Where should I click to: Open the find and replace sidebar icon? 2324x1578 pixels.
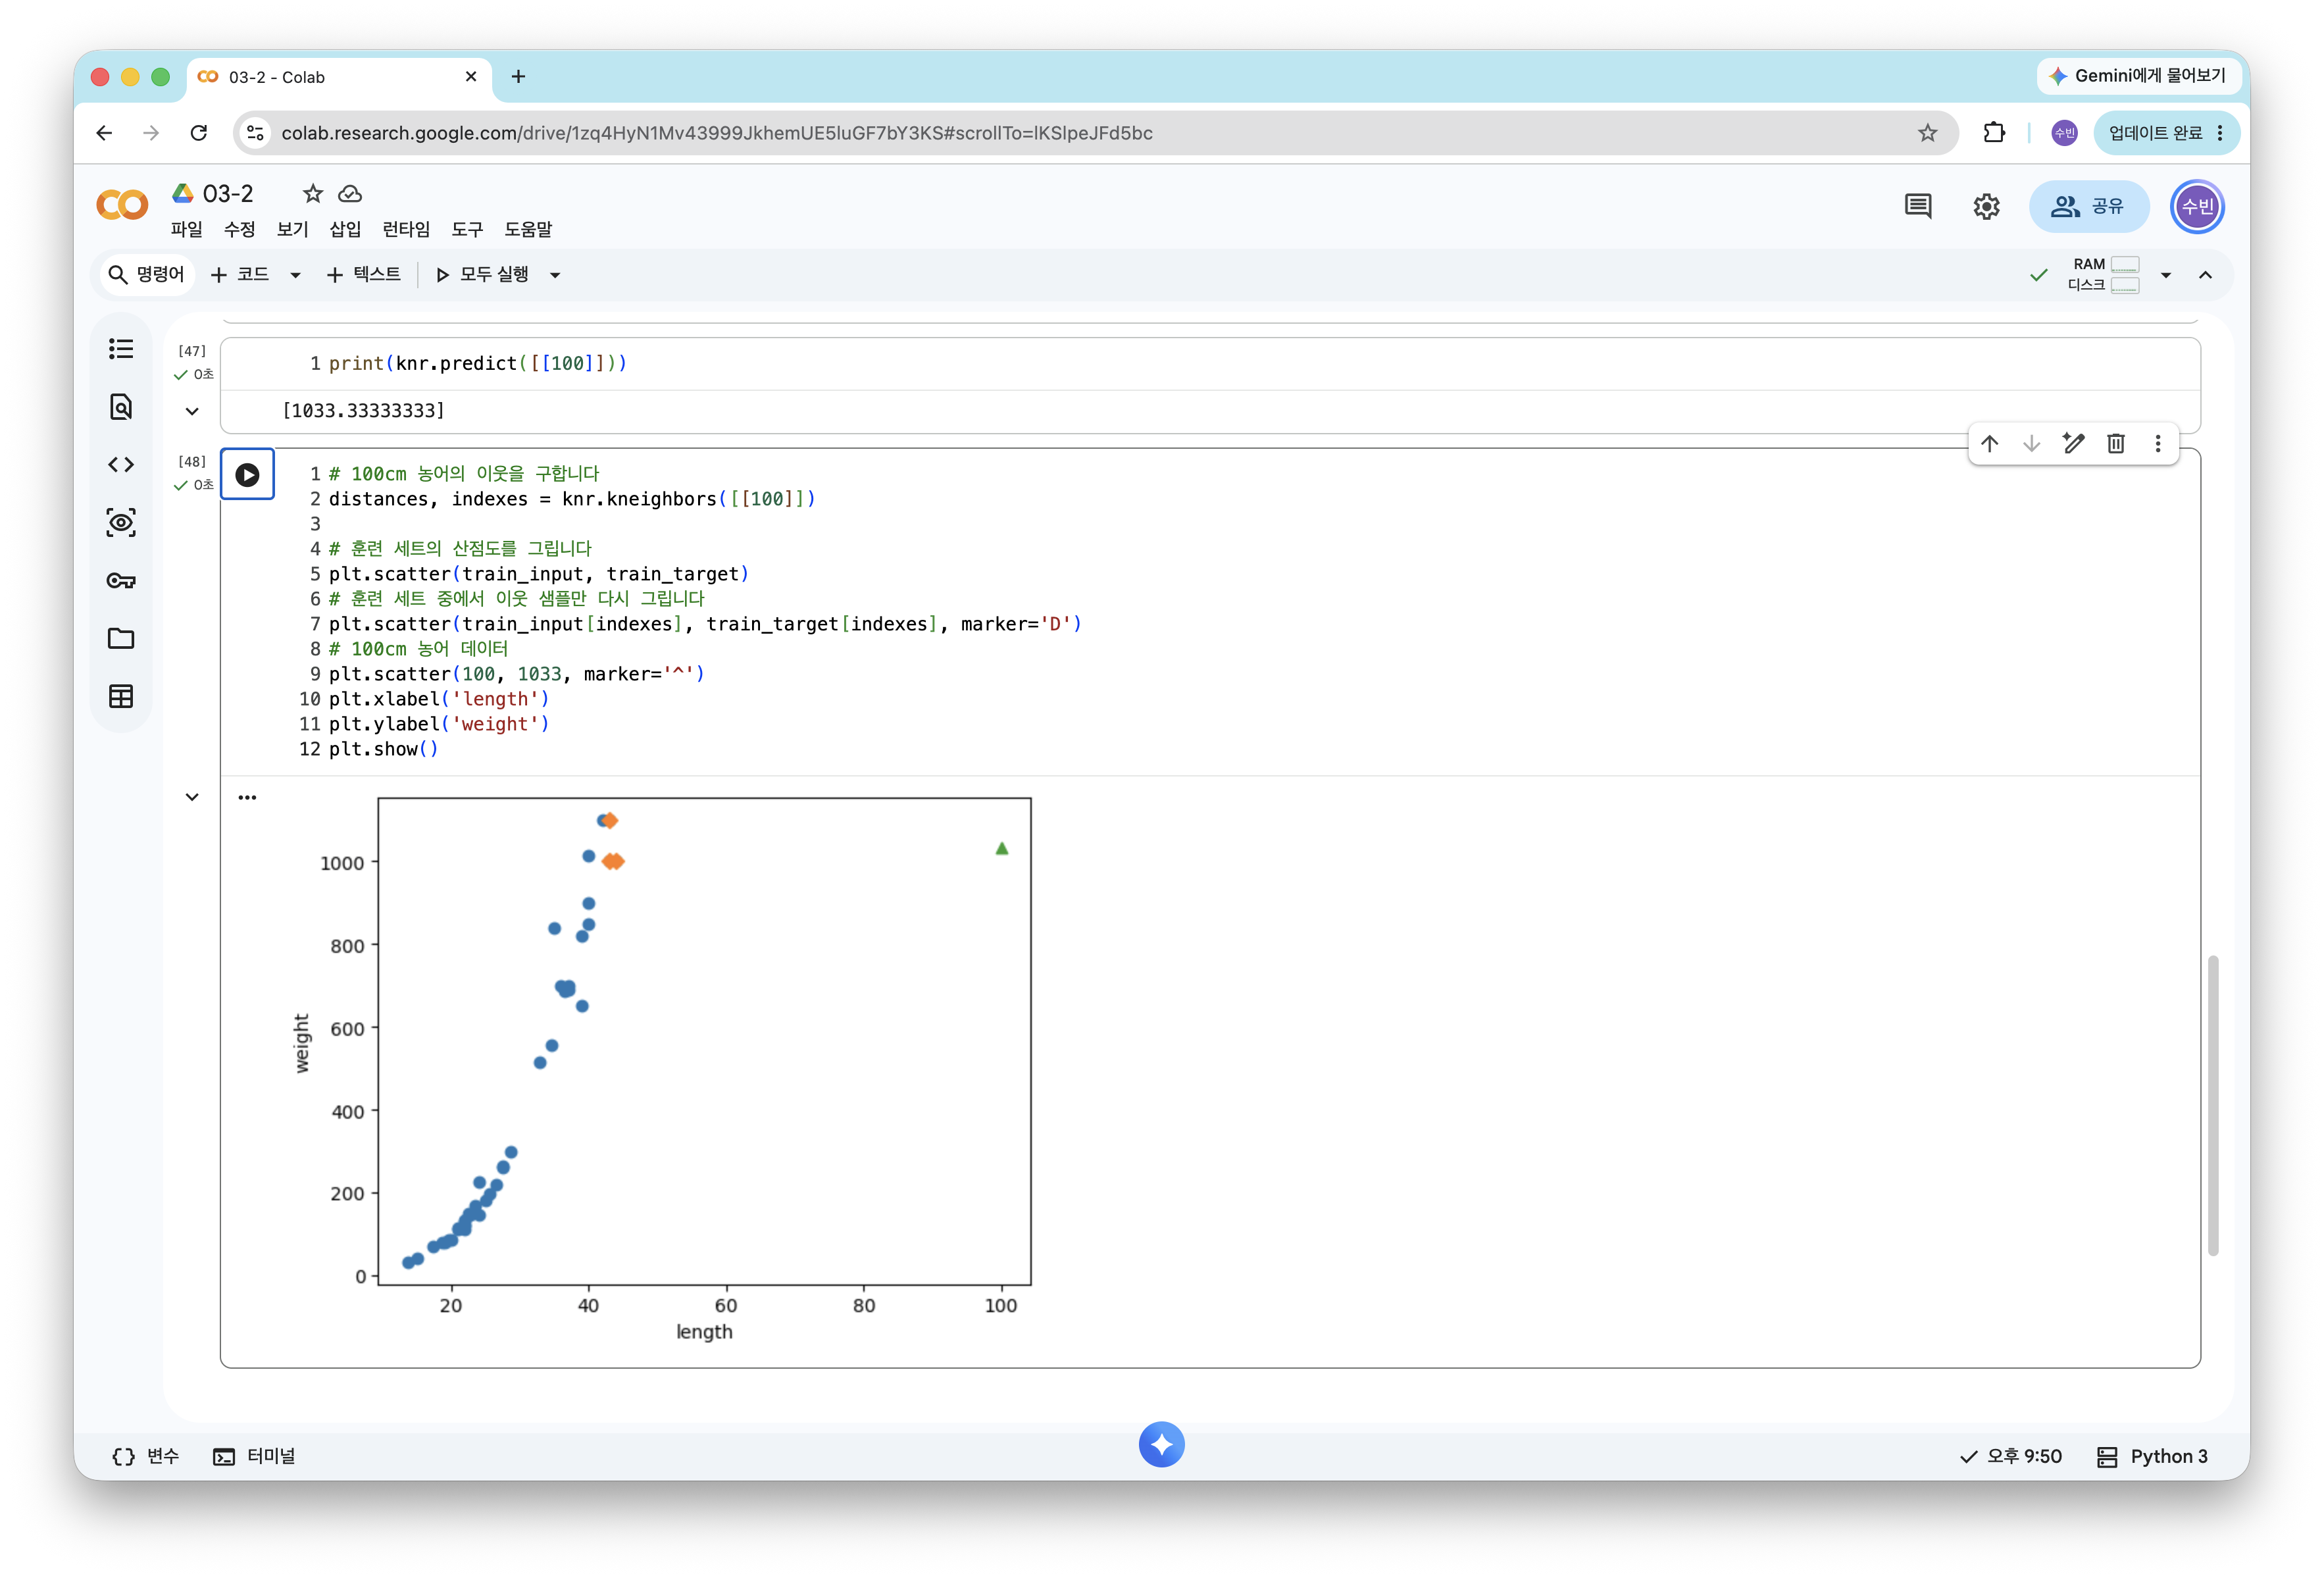click(x=121, y=406)
